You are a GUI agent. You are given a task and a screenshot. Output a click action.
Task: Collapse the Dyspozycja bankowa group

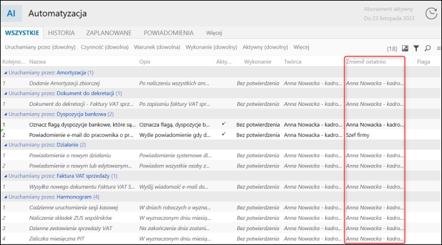5,114
